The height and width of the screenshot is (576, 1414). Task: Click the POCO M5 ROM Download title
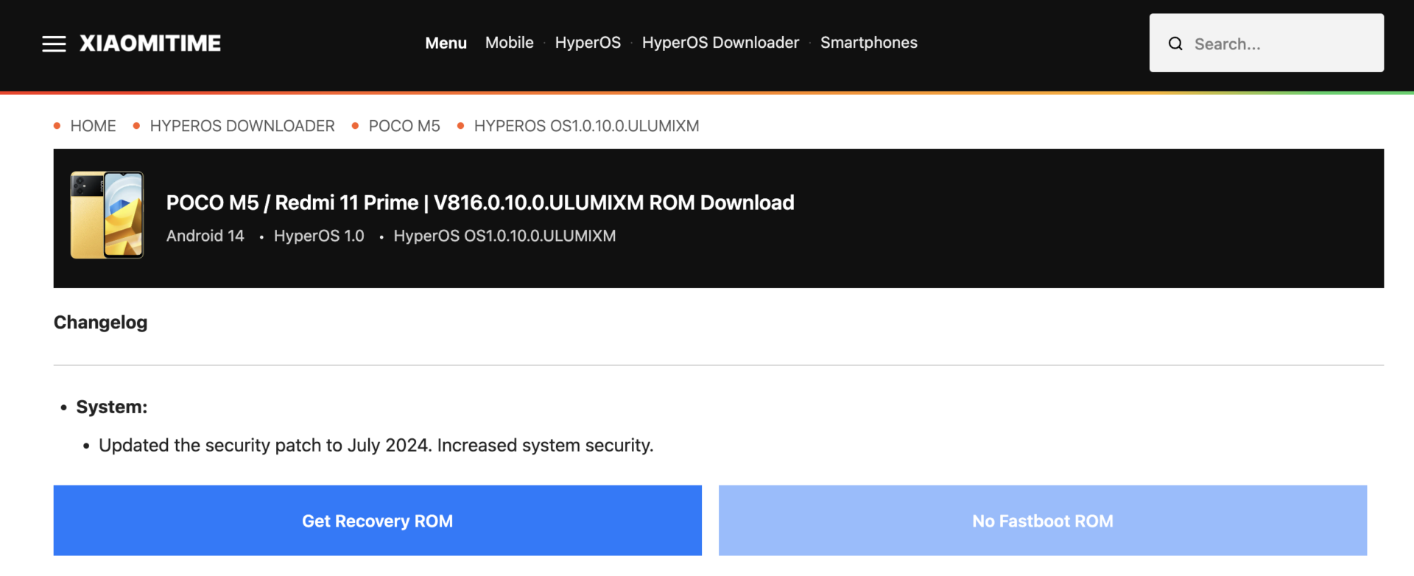(x=480, y=203)
